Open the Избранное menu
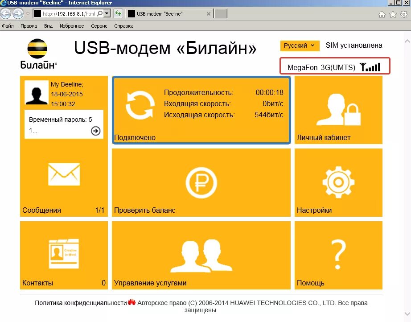This screenshot has width=411, height=322. 72,26
